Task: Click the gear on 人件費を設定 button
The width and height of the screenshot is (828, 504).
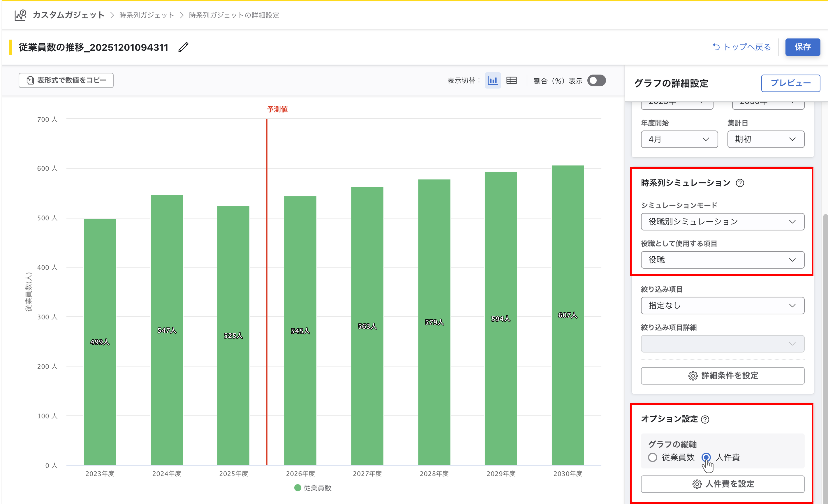Action: 697,484
